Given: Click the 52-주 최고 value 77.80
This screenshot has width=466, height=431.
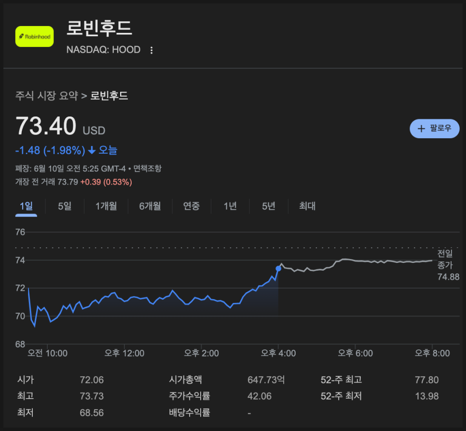Looking at the screenshot, I should tap(427, 380).
